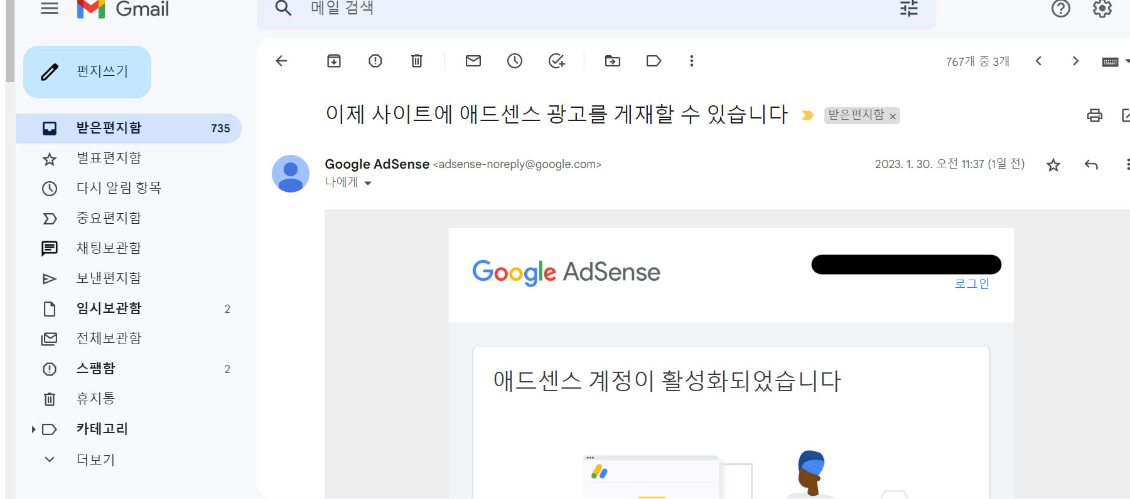Click sender name Google AdSense

pos(377,164)
